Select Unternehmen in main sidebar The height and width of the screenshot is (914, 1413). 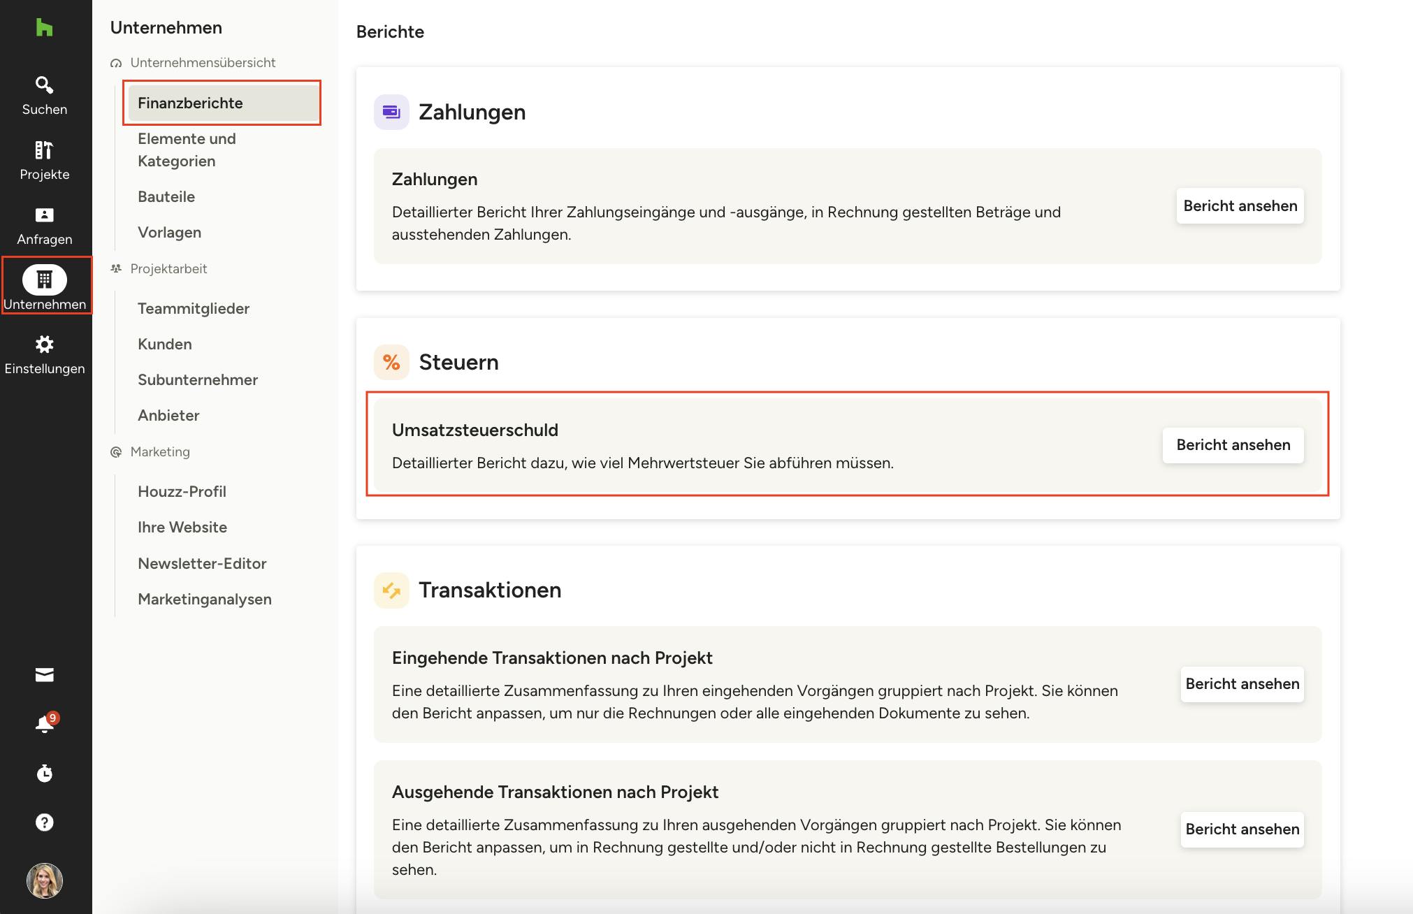point(44,286)
